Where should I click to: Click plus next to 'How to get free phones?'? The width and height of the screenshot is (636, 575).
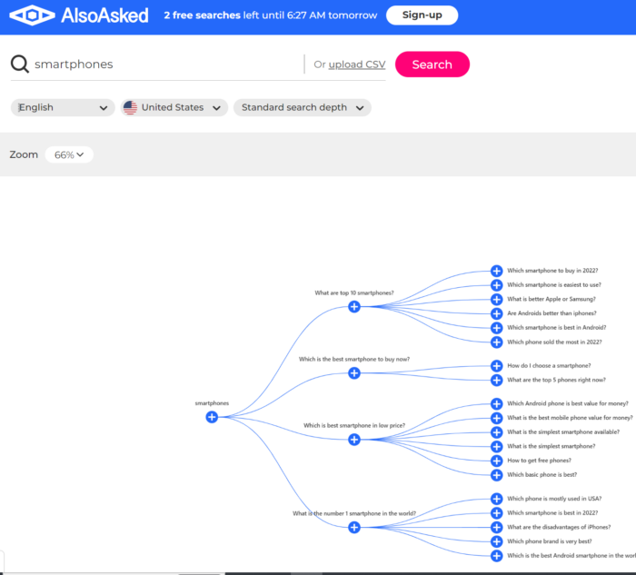click(497, 461)
